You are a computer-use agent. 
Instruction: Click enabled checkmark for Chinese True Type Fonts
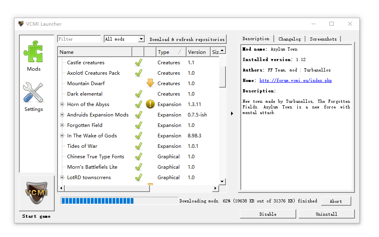click(138, 157)
